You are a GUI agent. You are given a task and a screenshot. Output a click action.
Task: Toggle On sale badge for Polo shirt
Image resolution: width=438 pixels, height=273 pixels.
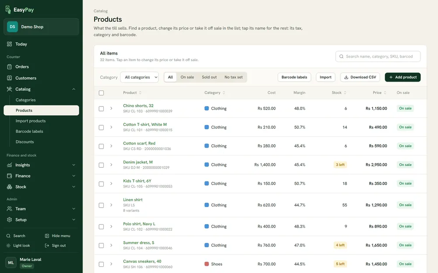pos(405,226)
